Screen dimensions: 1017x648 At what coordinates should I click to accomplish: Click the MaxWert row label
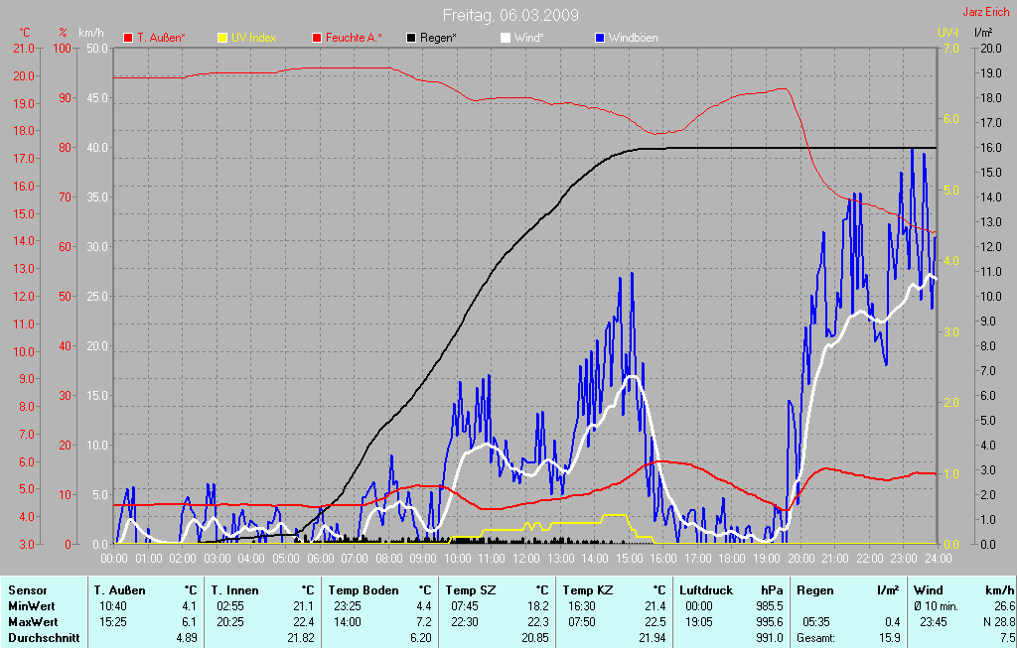pos(32,621)
